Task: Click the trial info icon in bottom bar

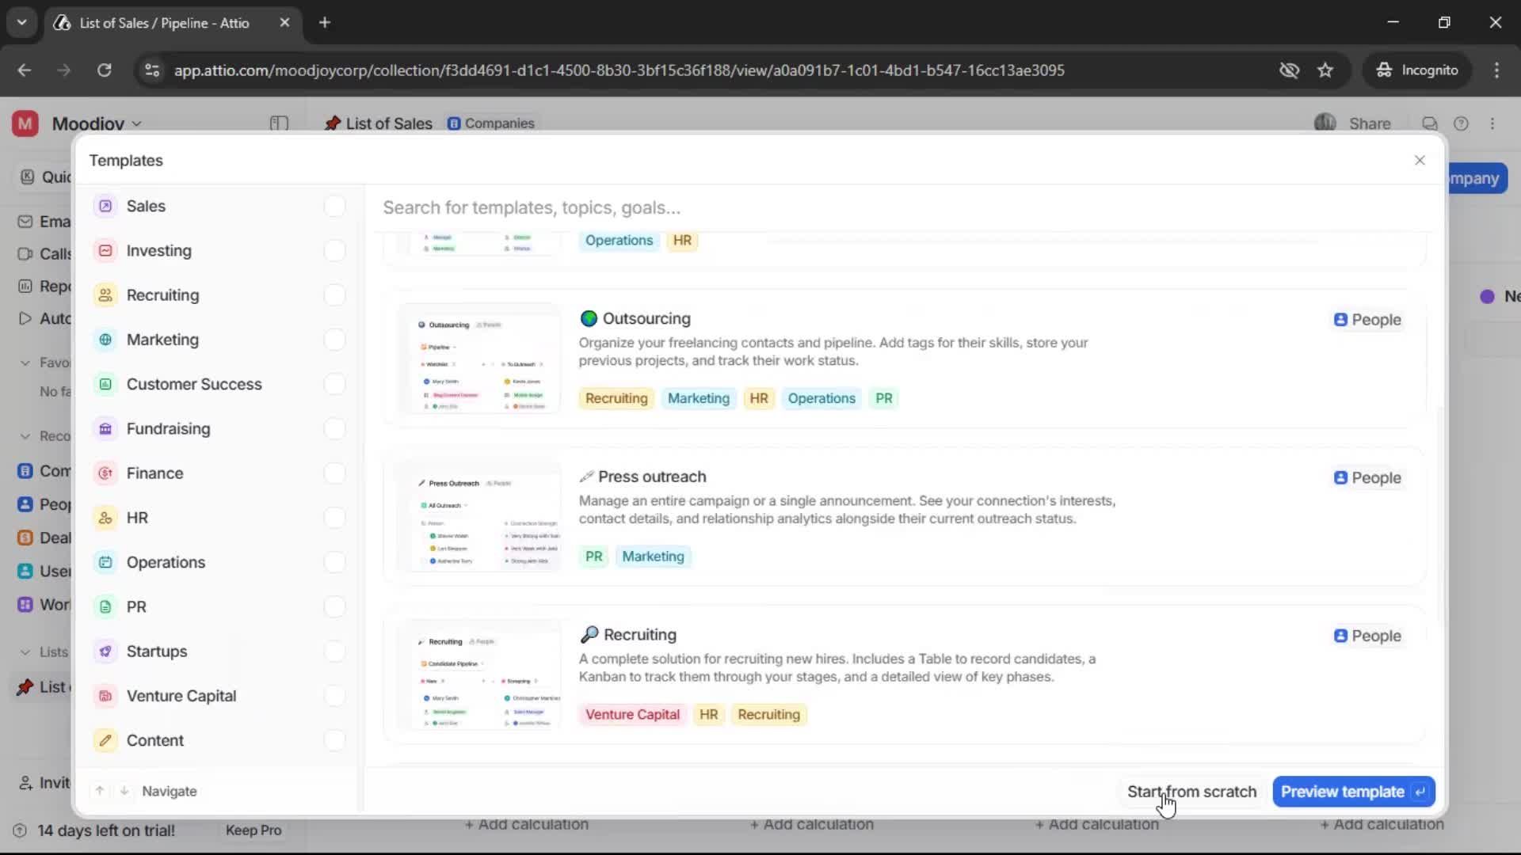Action: [19, 830]
